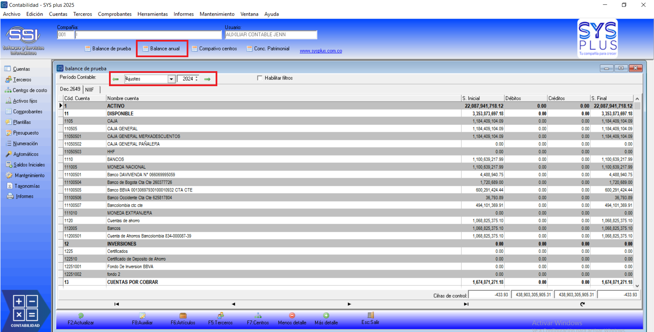
Task: Open the Edición menu
Action: click(35, 14)
